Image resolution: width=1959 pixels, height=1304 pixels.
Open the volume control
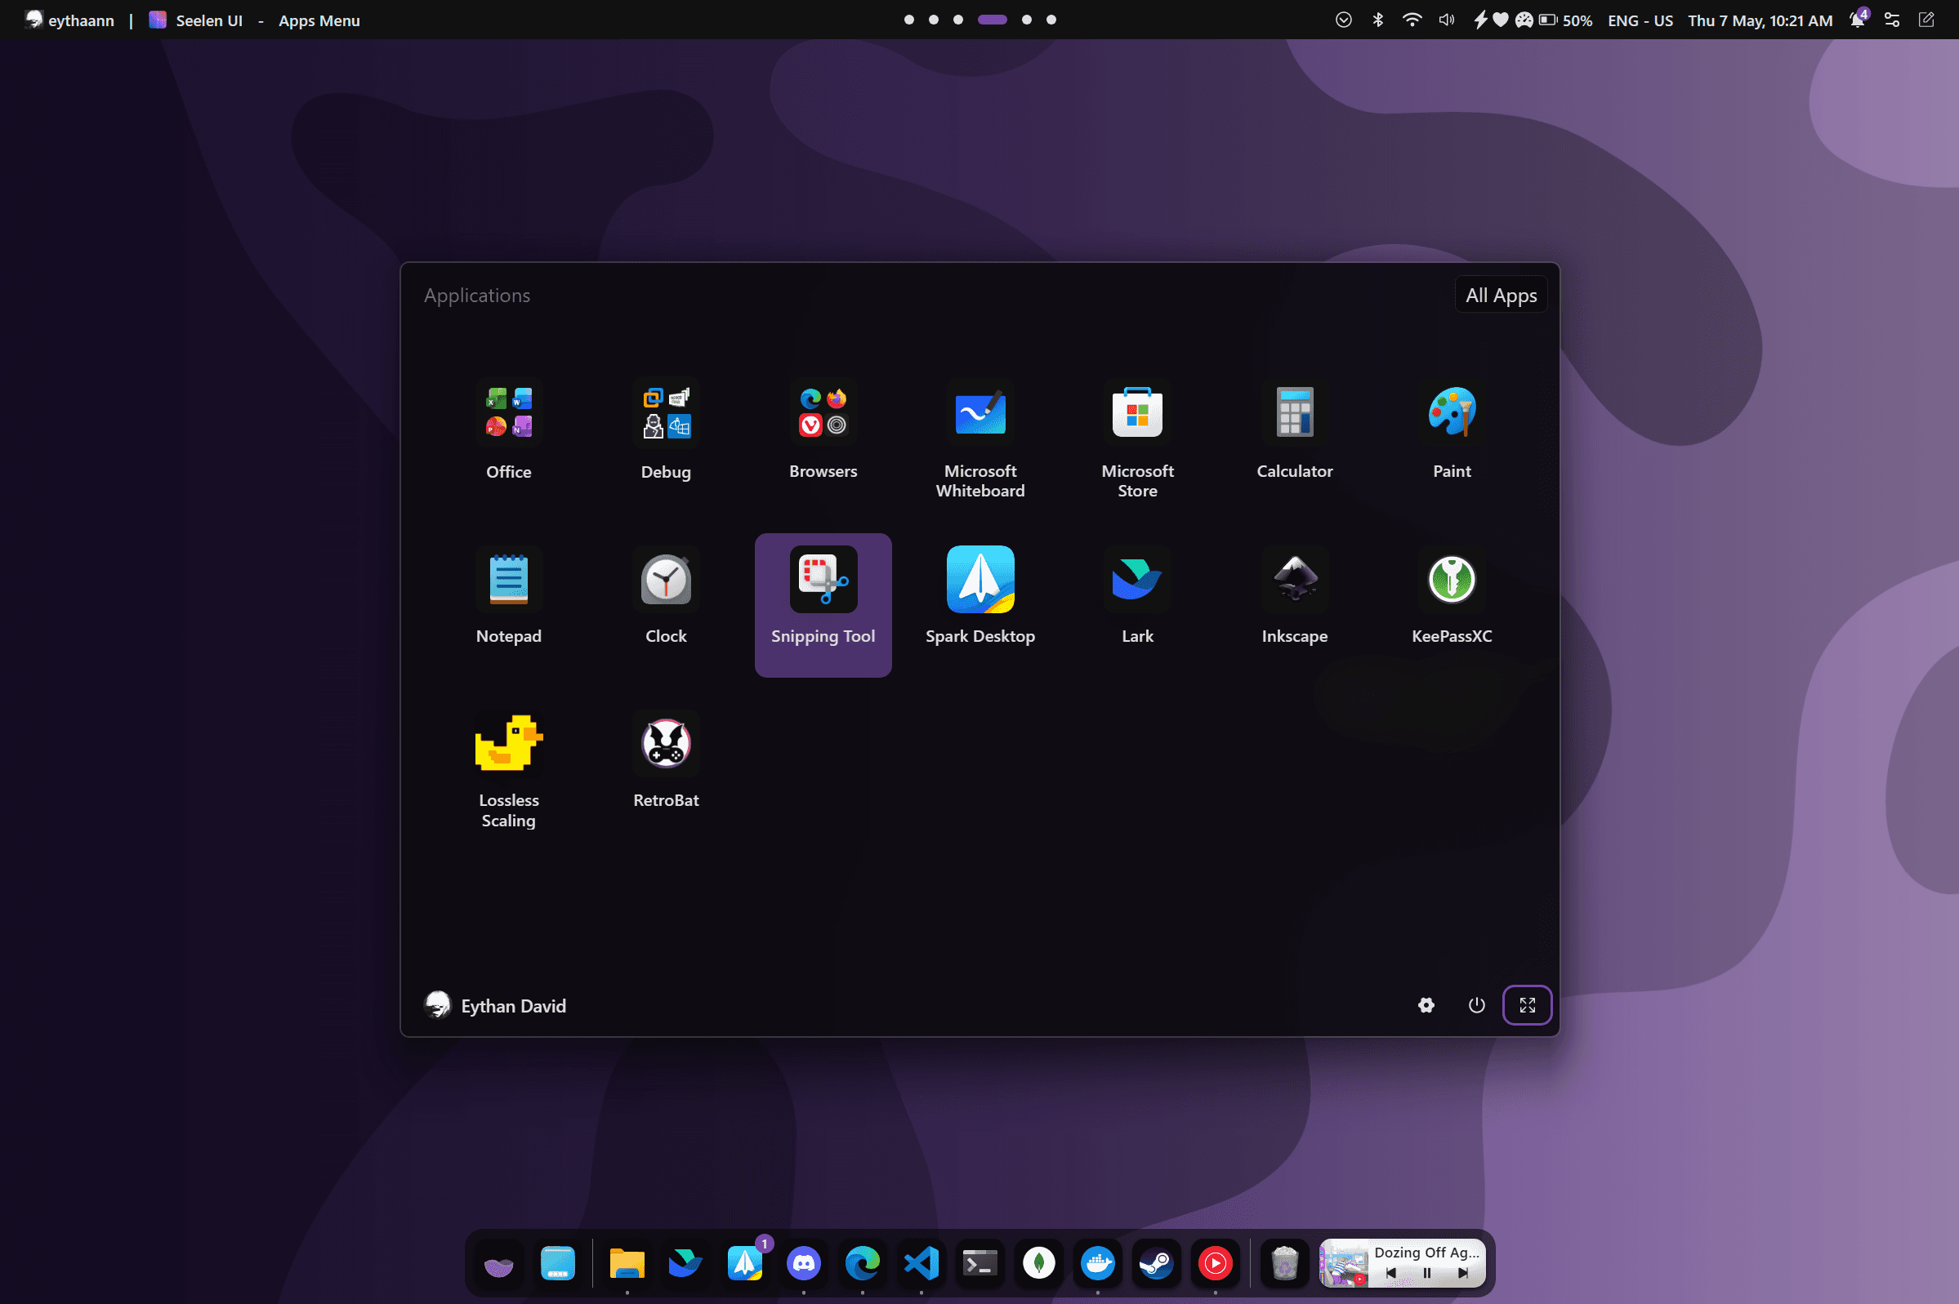pos(1447,20)
